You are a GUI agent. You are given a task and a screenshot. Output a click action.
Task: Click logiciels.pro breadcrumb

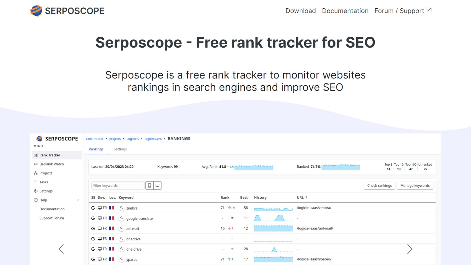coord(153,139)
